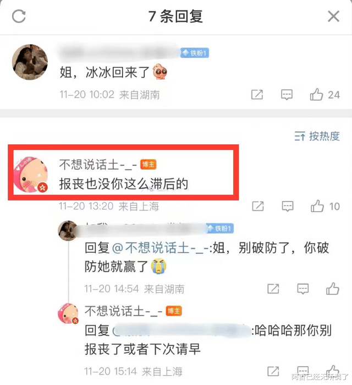The image size is (352, 385).
Task: Share the 报丧也没你这么滞后的 reply
Action: [258, 206]
